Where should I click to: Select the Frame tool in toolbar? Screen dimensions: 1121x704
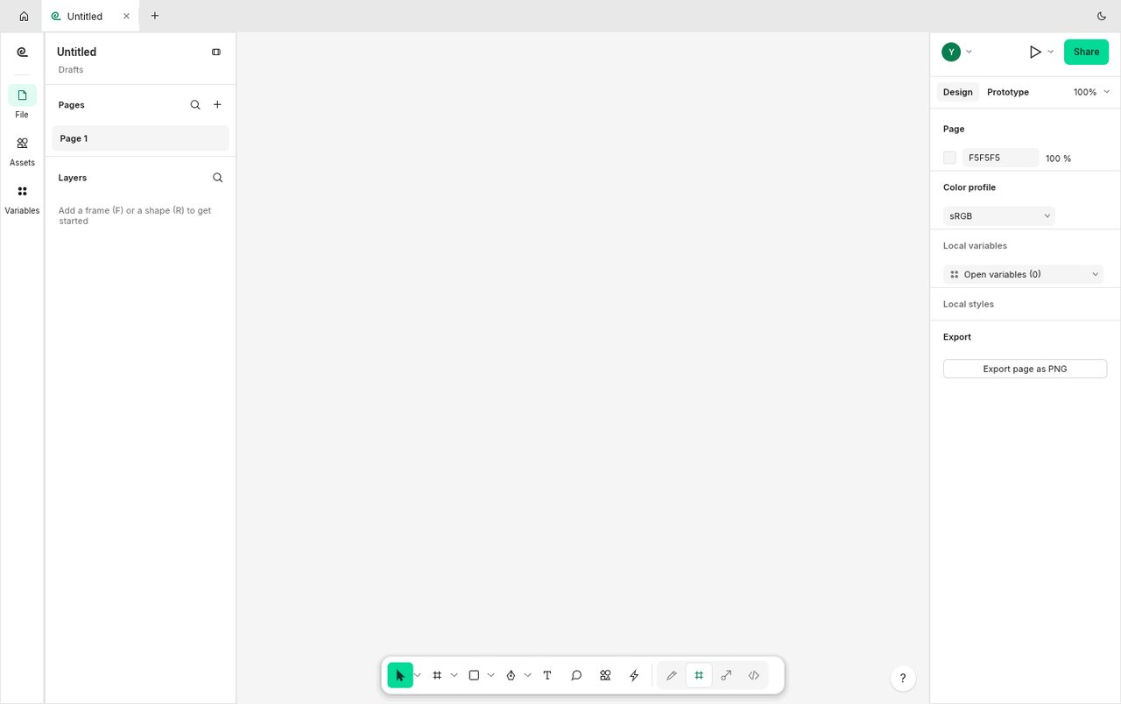tap(437, 675)
